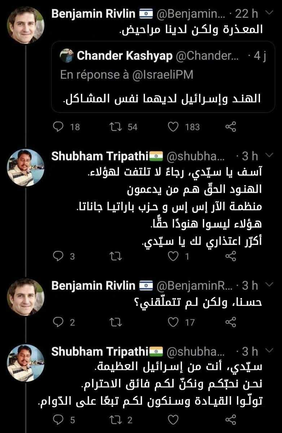Reply to Benjamin Rivlin's tweet with 2 replies

coord(58,322)
